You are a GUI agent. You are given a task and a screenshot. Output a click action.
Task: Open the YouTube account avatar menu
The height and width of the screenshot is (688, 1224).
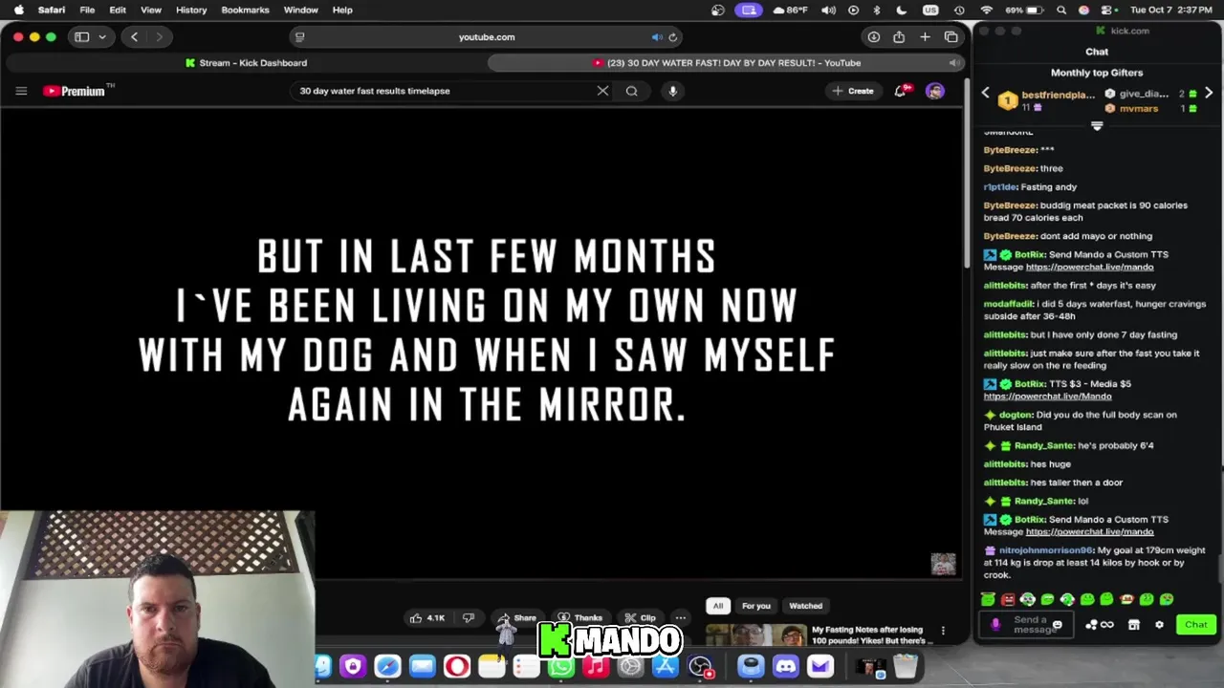click(x=935, y=91)
